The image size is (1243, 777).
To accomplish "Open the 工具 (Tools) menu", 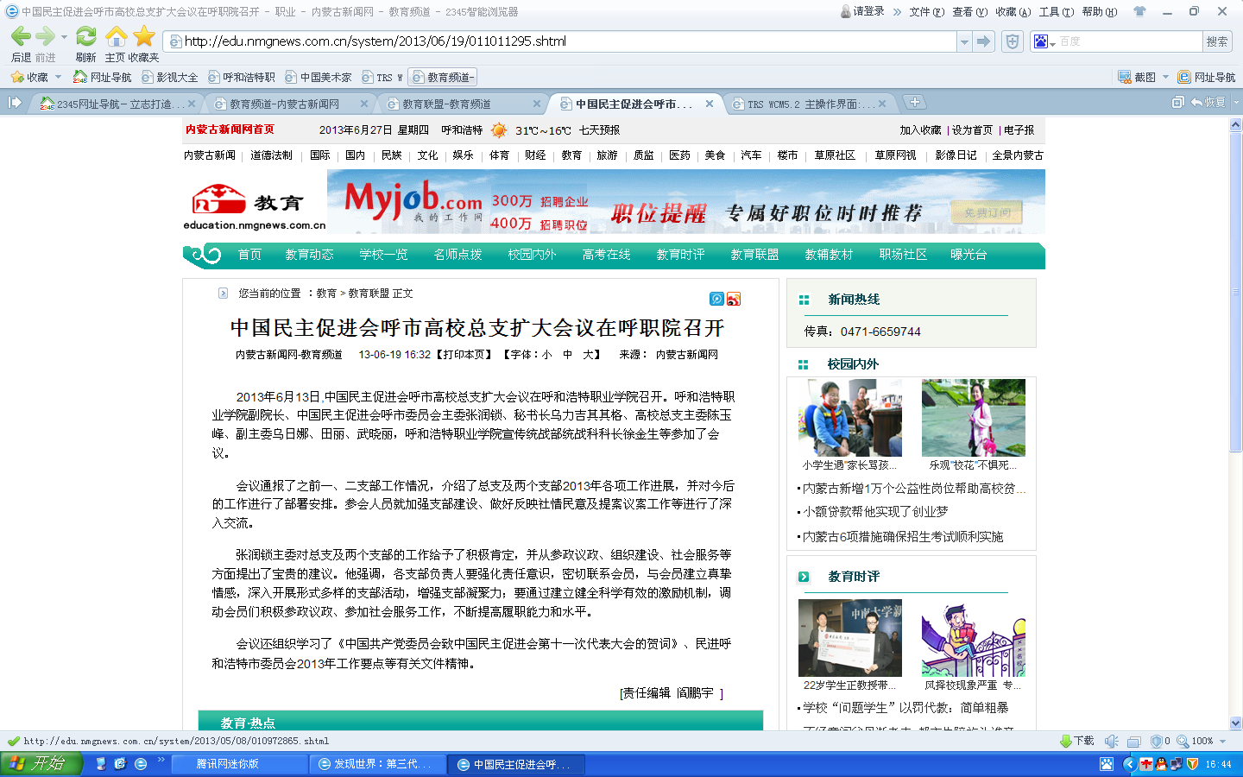I will 1056,12.
